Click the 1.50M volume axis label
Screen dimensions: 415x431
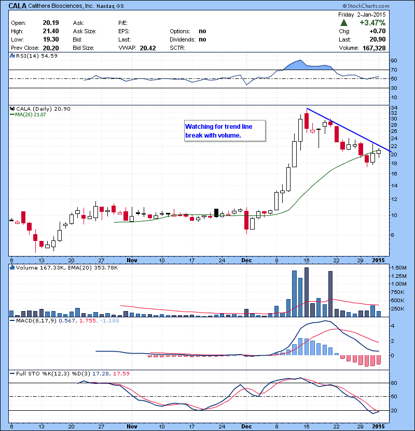[x=399, y=268]
